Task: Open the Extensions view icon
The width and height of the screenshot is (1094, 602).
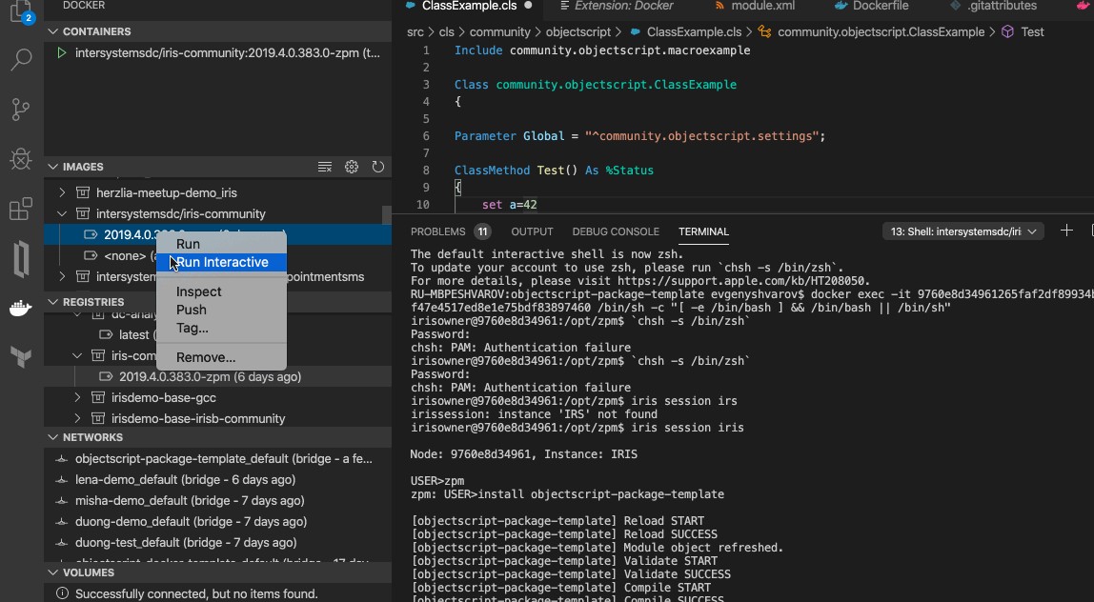Action: (21, 210)
